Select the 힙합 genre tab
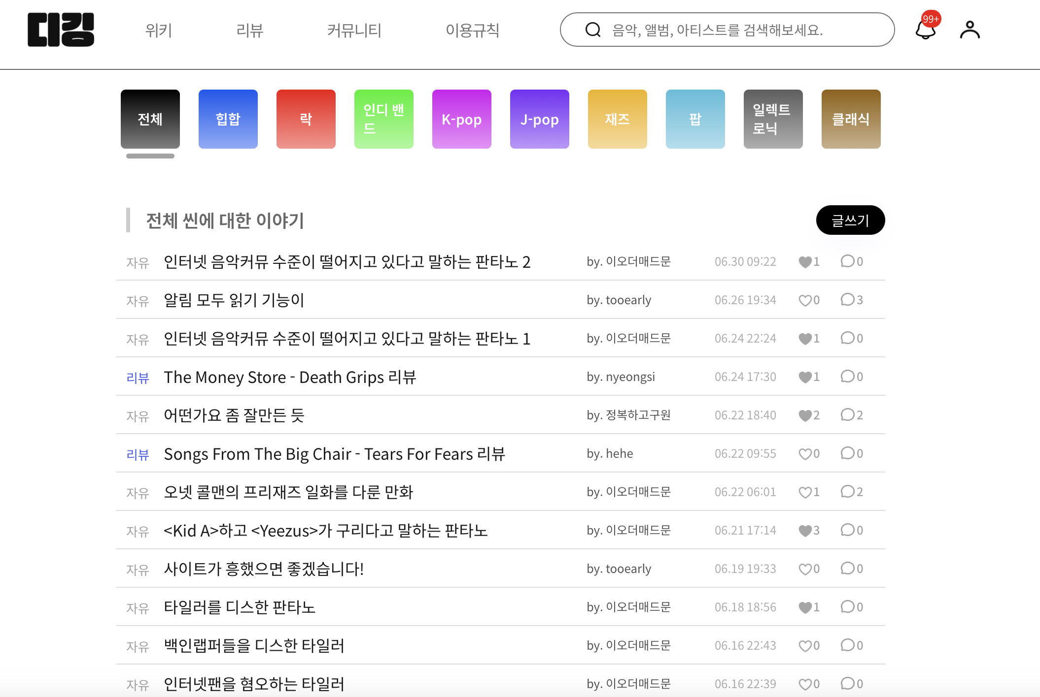Screen dimensions: 1040x697 [x=228, y=119]
